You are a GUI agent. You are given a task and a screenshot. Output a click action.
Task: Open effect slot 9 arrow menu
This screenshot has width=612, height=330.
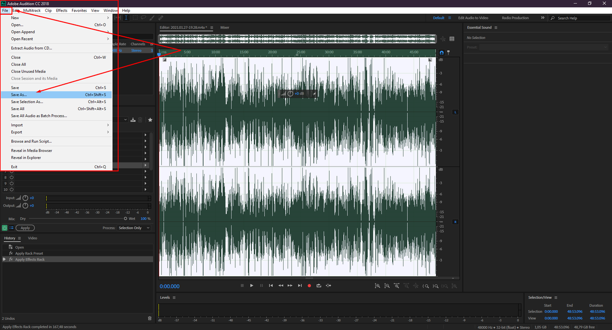(x=145, y=183)
